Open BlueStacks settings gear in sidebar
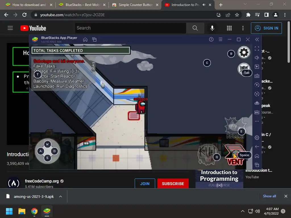 point(257,138)
